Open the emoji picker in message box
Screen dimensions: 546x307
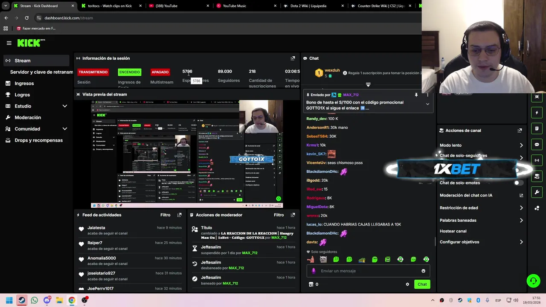pos(423,271)
